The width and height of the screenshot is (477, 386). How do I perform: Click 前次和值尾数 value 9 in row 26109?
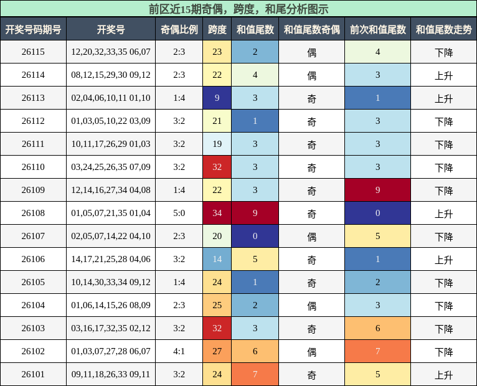[x=378, y=190]
